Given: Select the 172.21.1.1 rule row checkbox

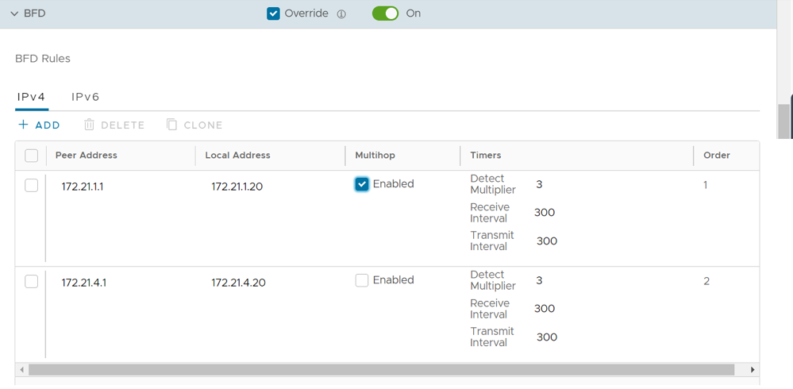Looking at the screenshot, I should (32, 186).
